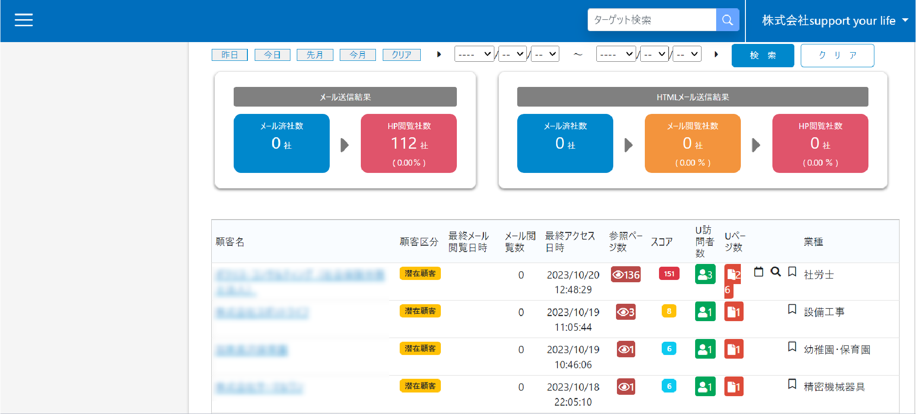
Task: Click the 最終アクセス日時 column header
Action: tap(570, 242)
